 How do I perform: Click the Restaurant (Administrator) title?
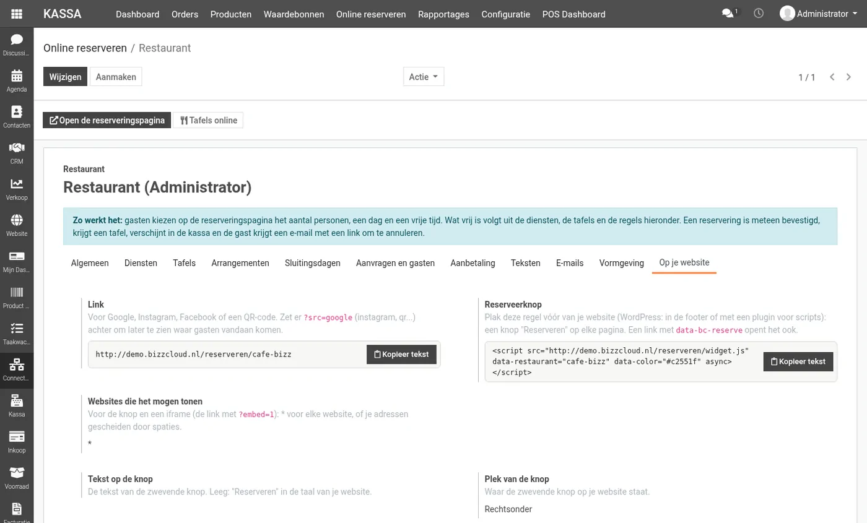[x=157, y=187]
